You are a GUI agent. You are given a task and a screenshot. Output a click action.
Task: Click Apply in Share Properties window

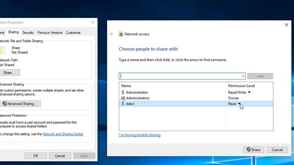click(x=84, y=156)
